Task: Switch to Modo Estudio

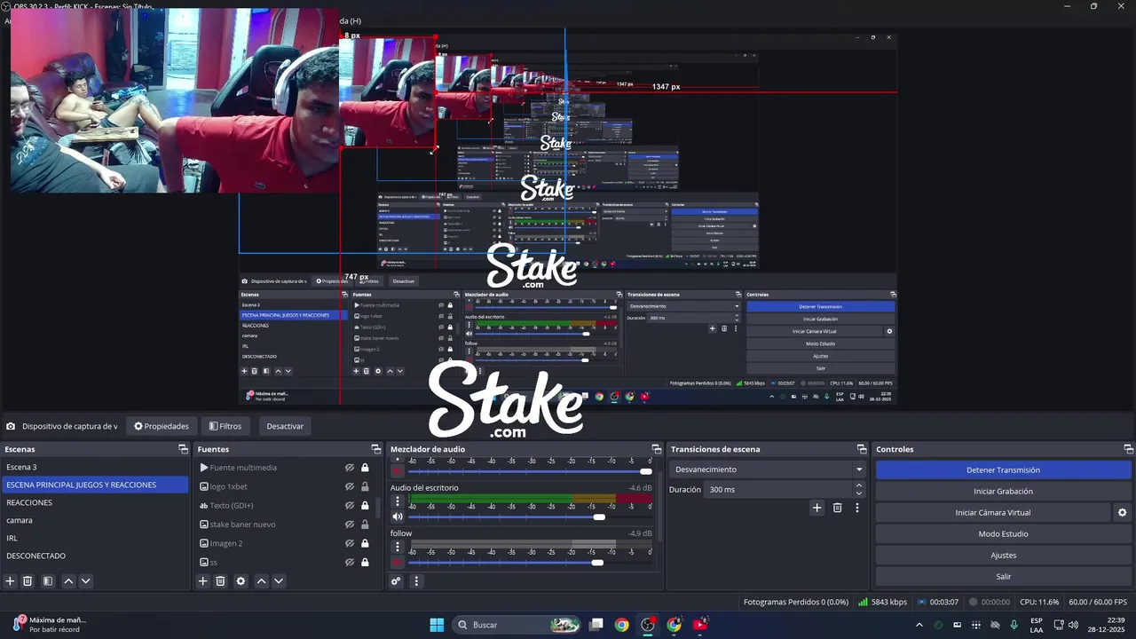Action: tap(1003, 533)
